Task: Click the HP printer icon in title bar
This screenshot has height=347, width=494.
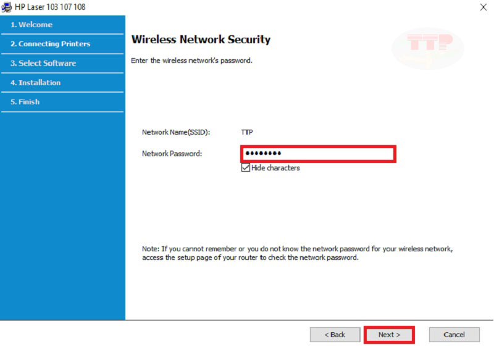Action: (x=7, y=7)
